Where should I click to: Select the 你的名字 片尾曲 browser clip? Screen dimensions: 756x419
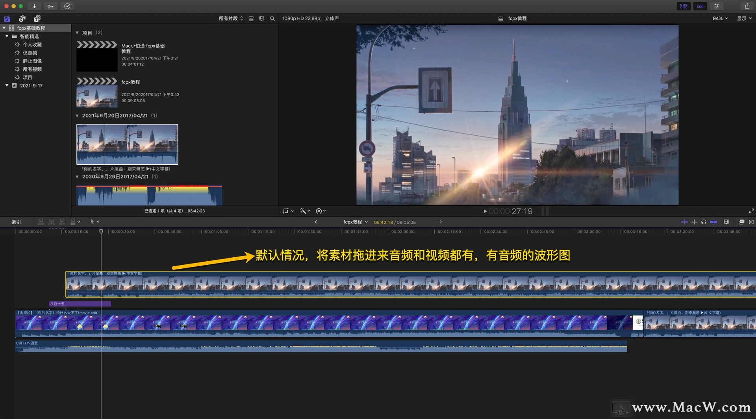click(127, 144)
